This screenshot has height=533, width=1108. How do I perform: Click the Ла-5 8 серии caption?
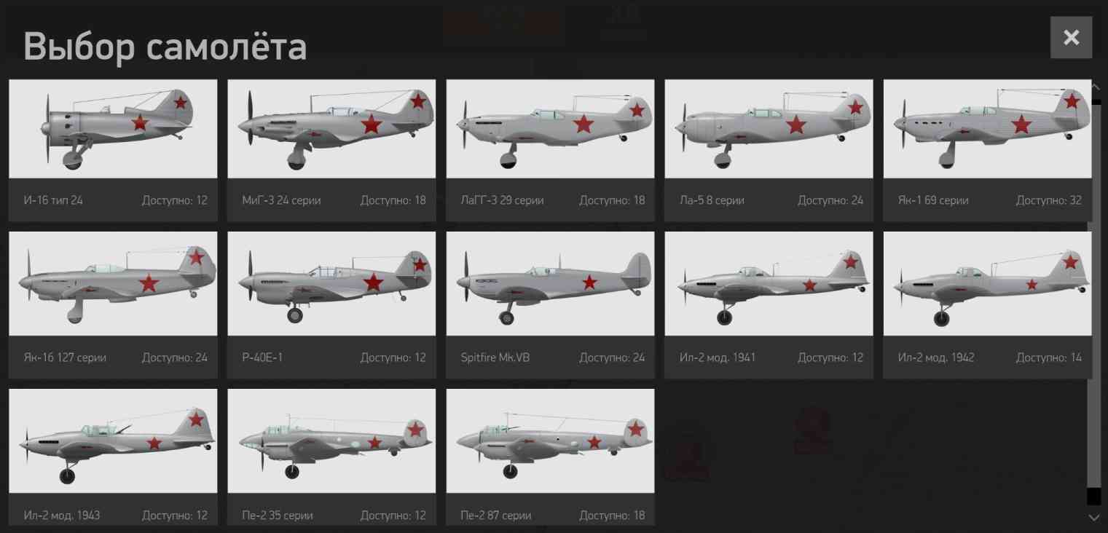coord(712,200)
